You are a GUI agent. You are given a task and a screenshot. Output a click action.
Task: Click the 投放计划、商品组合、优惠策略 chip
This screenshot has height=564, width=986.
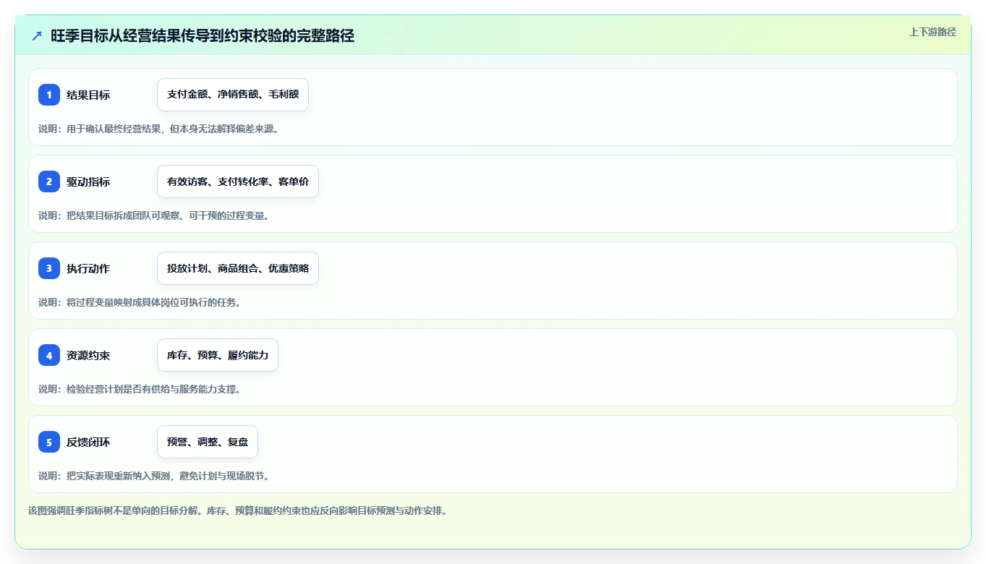tap(238, 268)
